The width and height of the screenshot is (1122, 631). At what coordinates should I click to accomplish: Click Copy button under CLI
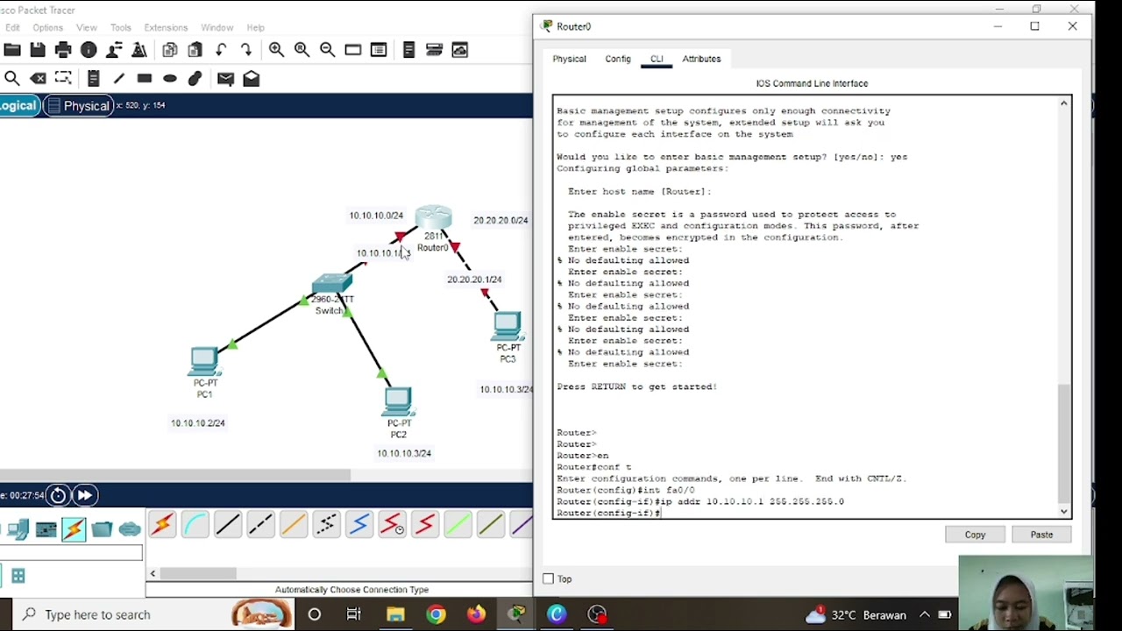pos(975,535)
